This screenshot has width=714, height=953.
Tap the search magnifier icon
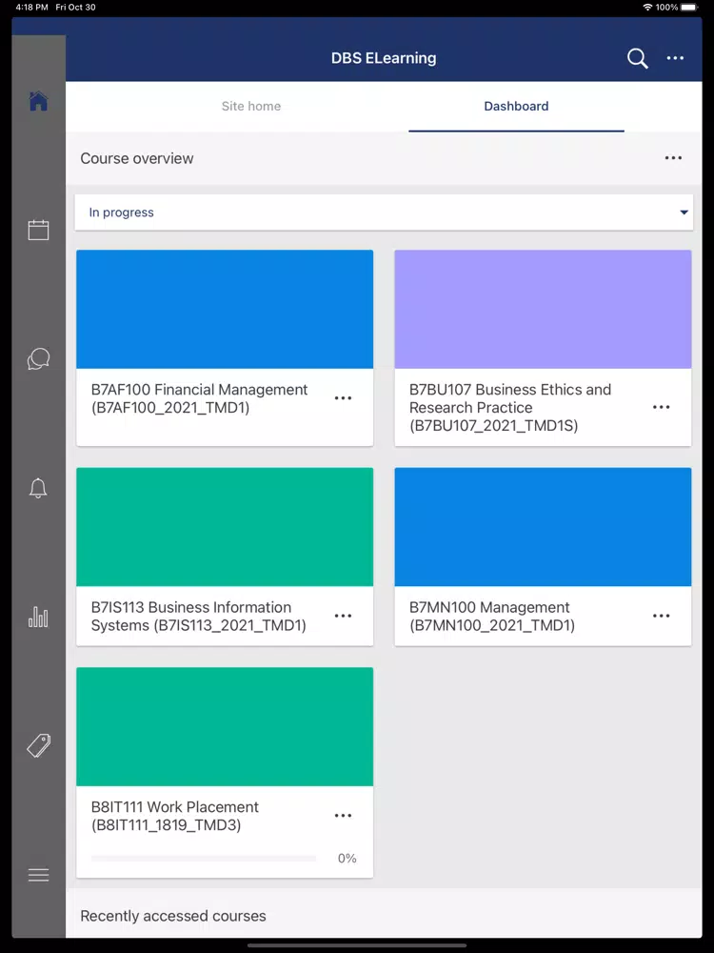tap(638, 58)
